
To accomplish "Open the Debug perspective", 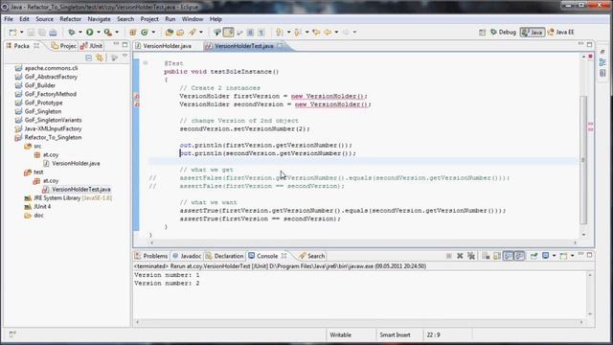I will 503,32.
